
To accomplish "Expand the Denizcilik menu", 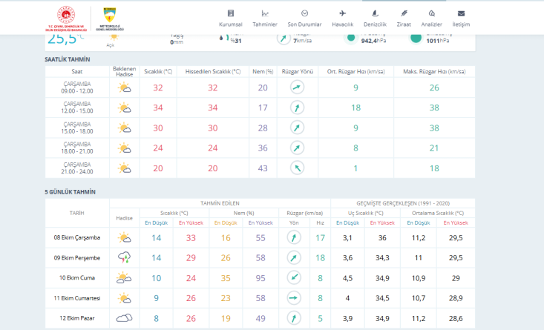I will [x=375, y=18].
